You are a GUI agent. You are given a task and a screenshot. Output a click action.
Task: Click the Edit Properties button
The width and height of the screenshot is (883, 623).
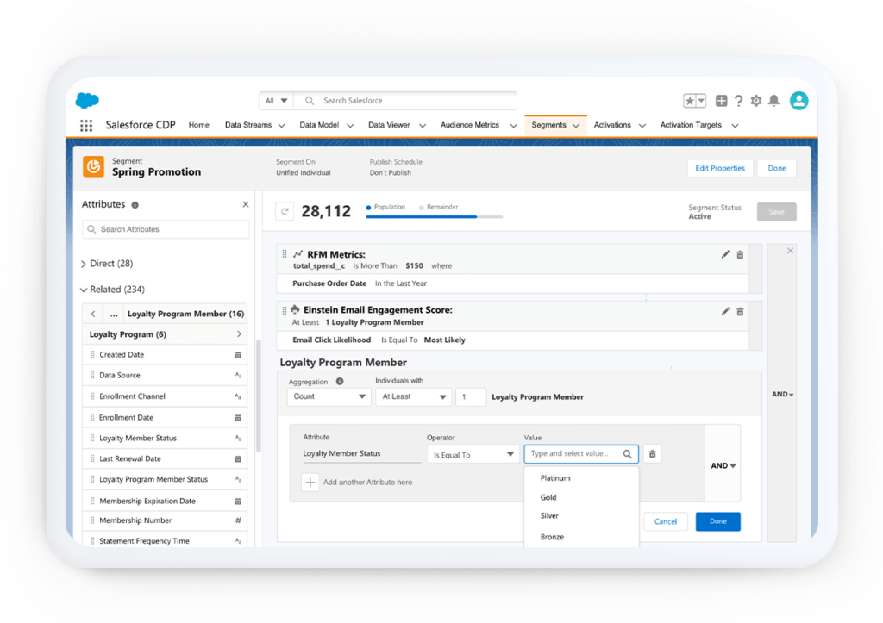tap(719, 167)
